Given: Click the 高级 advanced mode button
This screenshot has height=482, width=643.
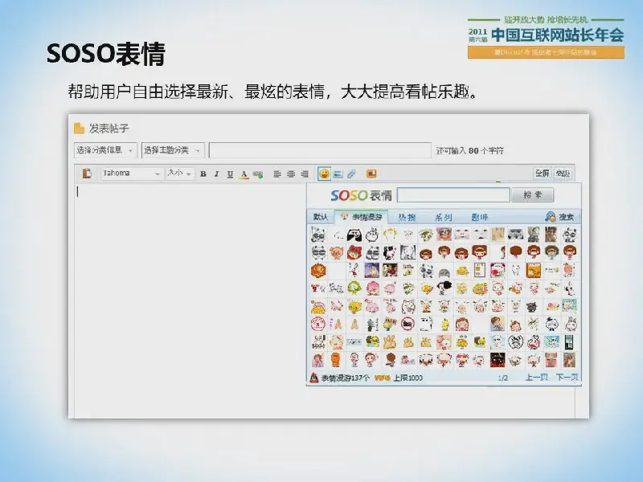Looking at the screenshot, I should (562, 174).
